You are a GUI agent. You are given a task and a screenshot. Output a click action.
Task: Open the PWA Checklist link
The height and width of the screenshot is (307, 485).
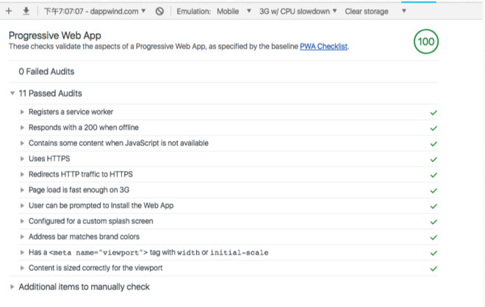(x=323, y=46)
